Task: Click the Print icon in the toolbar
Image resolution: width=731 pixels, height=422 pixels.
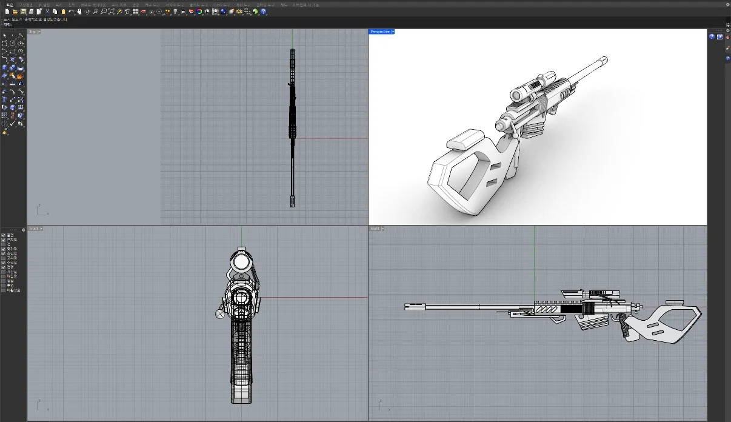Action: coord(30,12)
